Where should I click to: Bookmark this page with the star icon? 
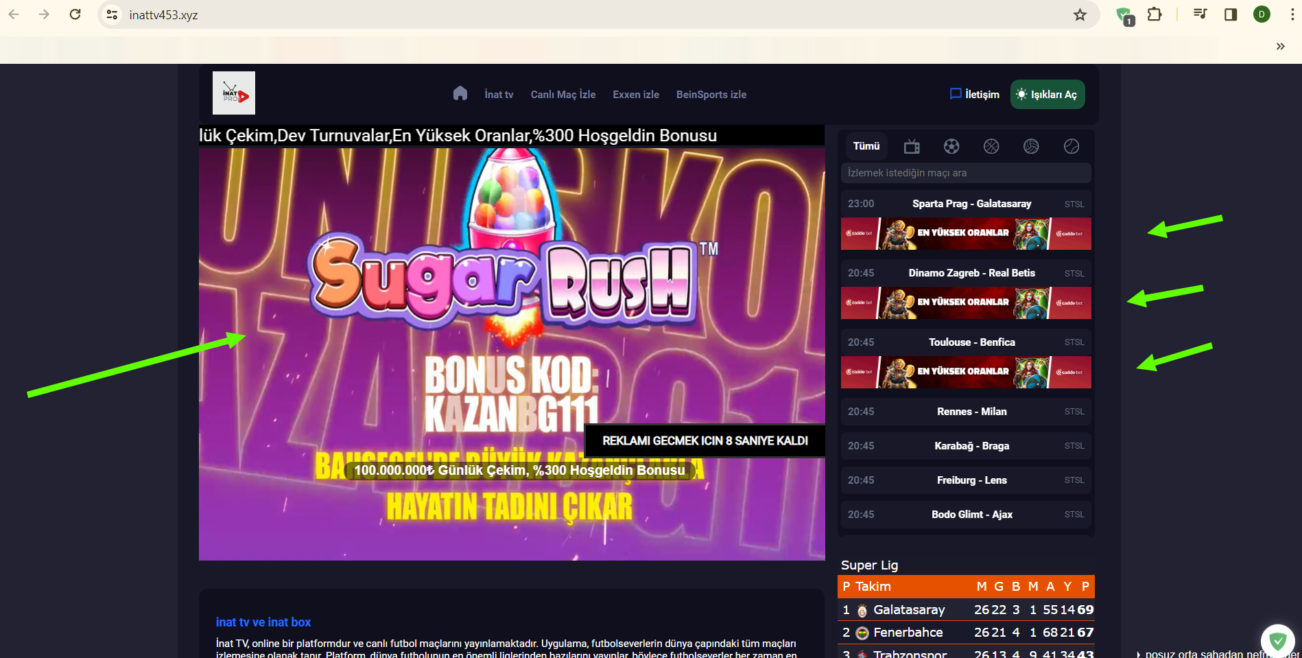(1080, 15)
